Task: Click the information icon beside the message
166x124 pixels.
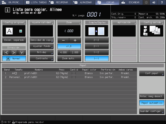Action: pos(7,10)
